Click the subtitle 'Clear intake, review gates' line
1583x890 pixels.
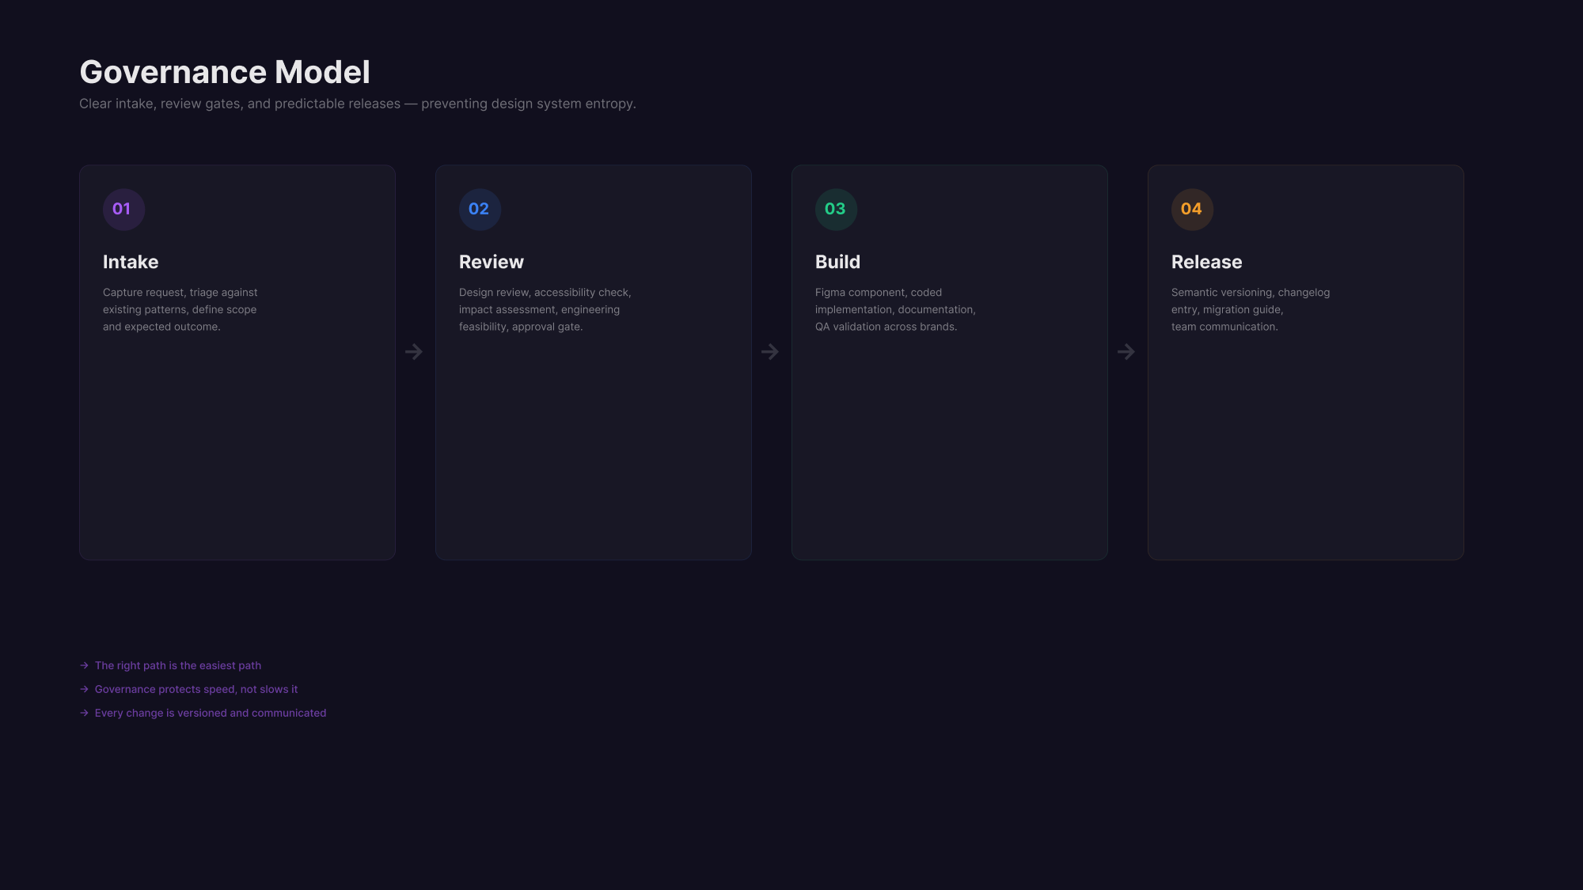[358, 104]
